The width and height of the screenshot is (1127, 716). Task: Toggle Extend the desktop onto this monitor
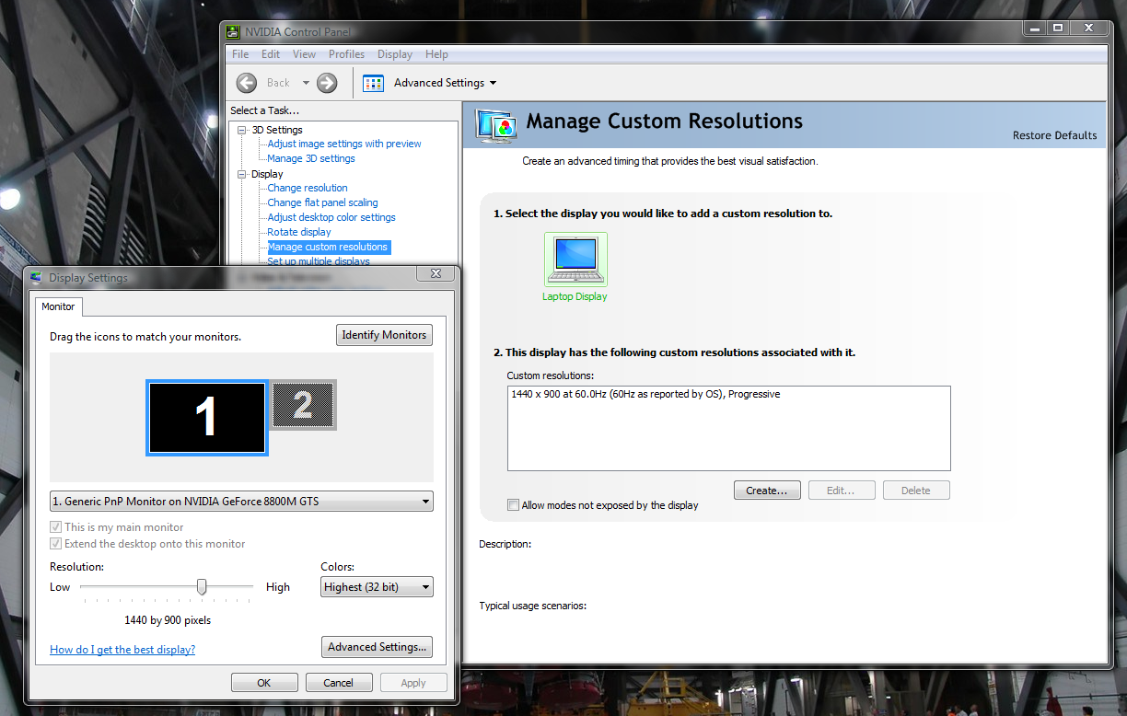(55, 544)
